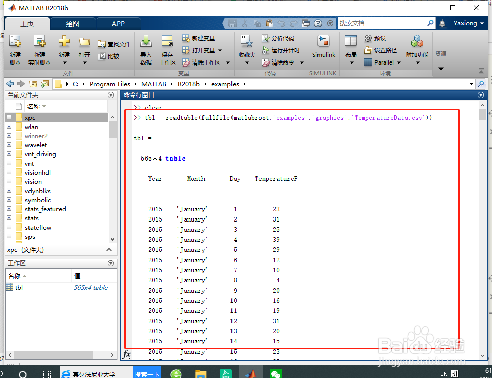Click the back navigation arrow

click(x=10, y=84)
